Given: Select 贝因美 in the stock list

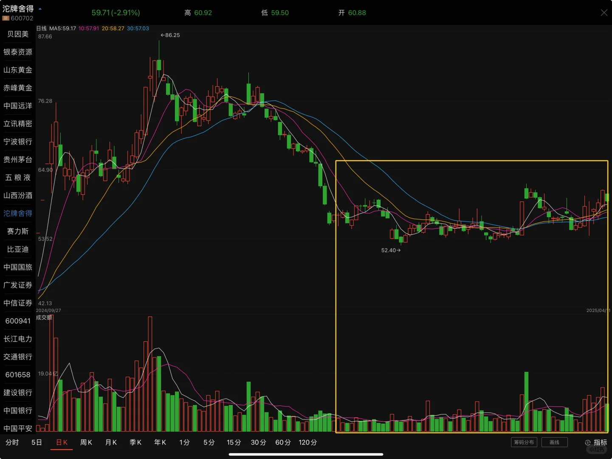Looking at the screenshot, I should click(x=18, y=34).
